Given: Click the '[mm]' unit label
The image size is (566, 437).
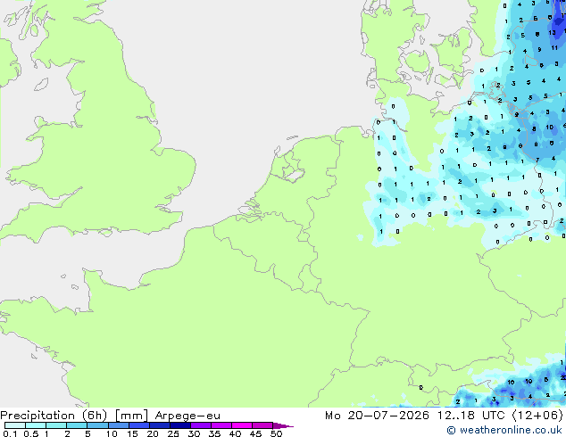Looking at the screenshot, I should coord(131,416).
